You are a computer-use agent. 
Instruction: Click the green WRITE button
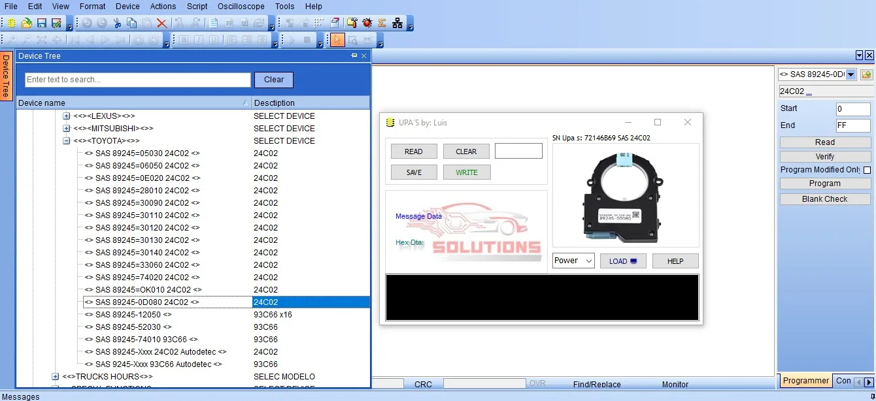pyautogui.click(x=467, y=172)
